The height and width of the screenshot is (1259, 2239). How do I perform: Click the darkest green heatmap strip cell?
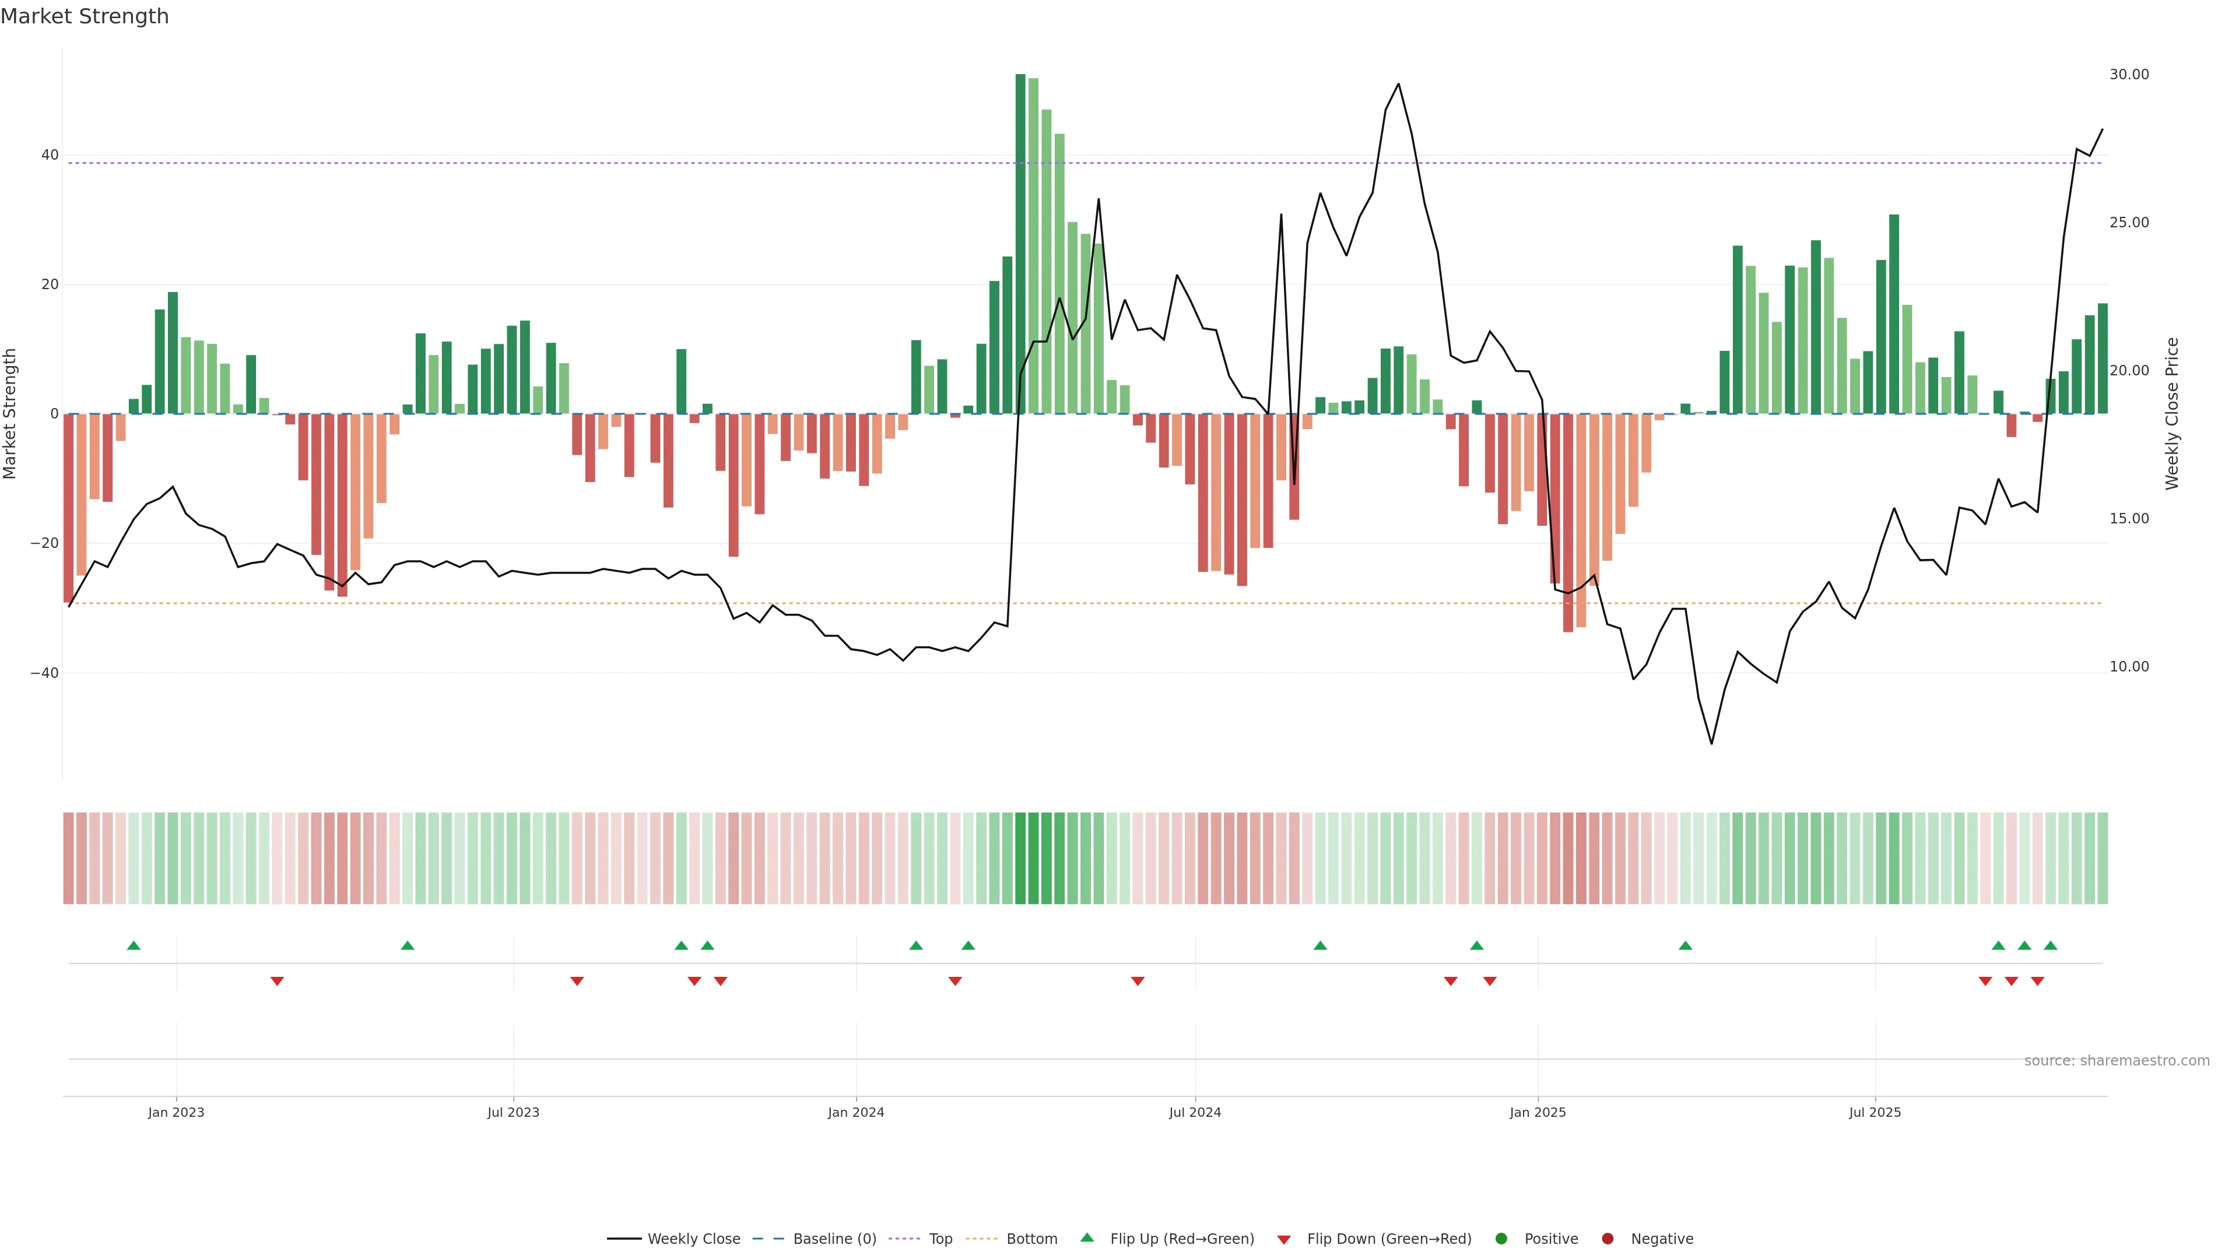1020,859
